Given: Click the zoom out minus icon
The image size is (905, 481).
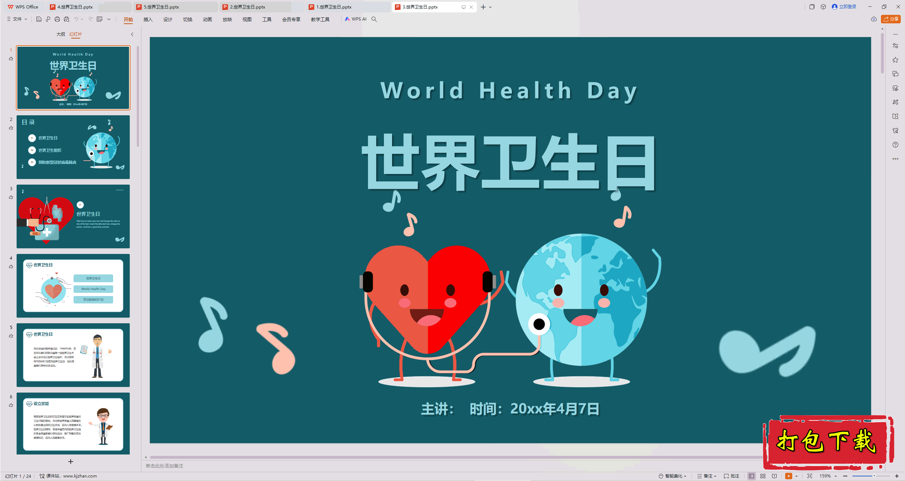Looking at the screenshot, I should coord(845,476).
